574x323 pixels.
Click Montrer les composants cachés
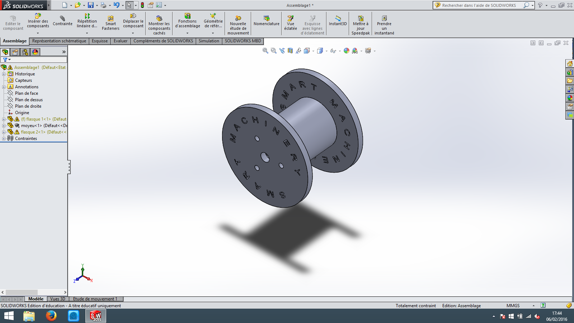point(159,25)
